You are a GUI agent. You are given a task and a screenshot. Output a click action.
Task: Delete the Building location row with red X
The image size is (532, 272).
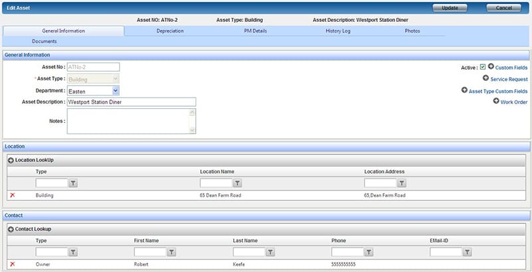click(x=13, y=196)
